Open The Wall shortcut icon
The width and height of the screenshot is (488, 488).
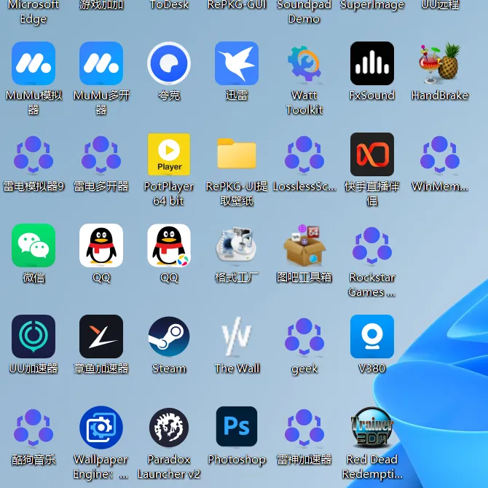point(237,337)
